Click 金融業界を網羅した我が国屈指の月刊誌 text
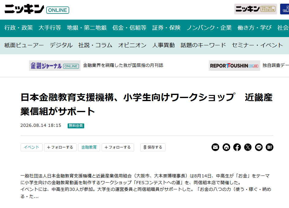The height and width of the screenshot is (208, 289). coord(123,65)
